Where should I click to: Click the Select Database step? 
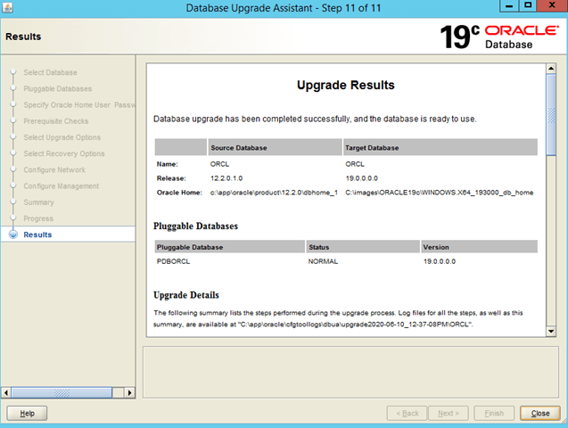point(50,72)
